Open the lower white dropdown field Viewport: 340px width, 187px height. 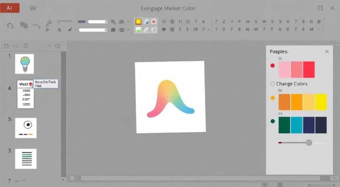tap(93, 30)
